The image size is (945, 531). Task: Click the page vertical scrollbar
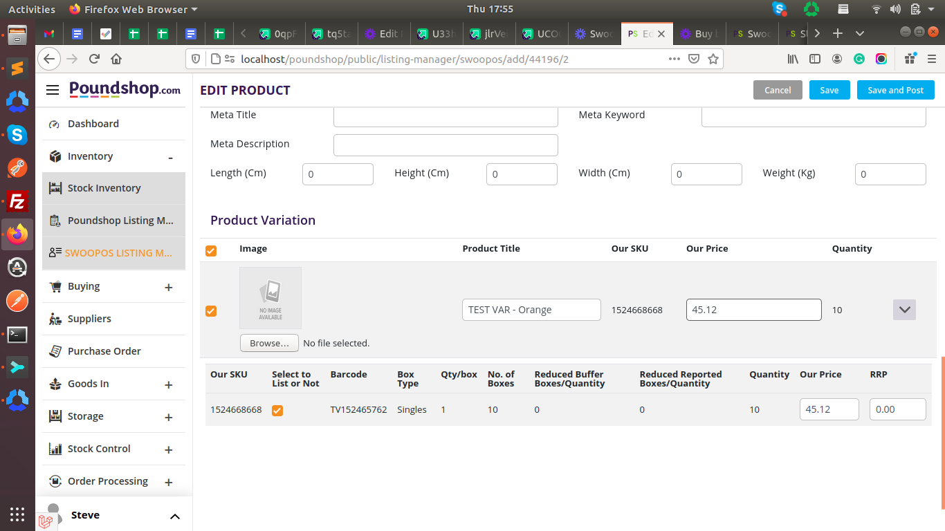pyautogui.click(x=942, y=429)
